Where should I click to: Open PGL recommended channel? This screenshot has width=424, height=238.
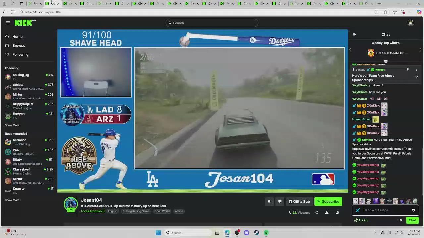[29, 152]
